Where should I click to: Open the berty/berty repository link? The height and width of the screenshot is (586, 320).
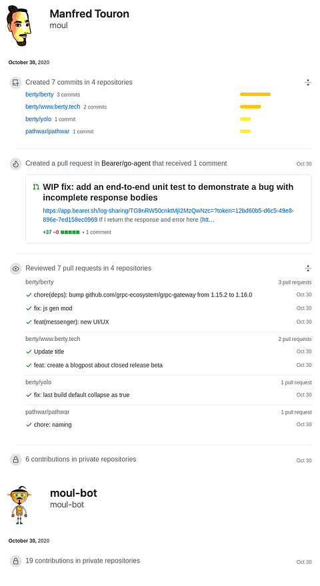click(39, 95)
